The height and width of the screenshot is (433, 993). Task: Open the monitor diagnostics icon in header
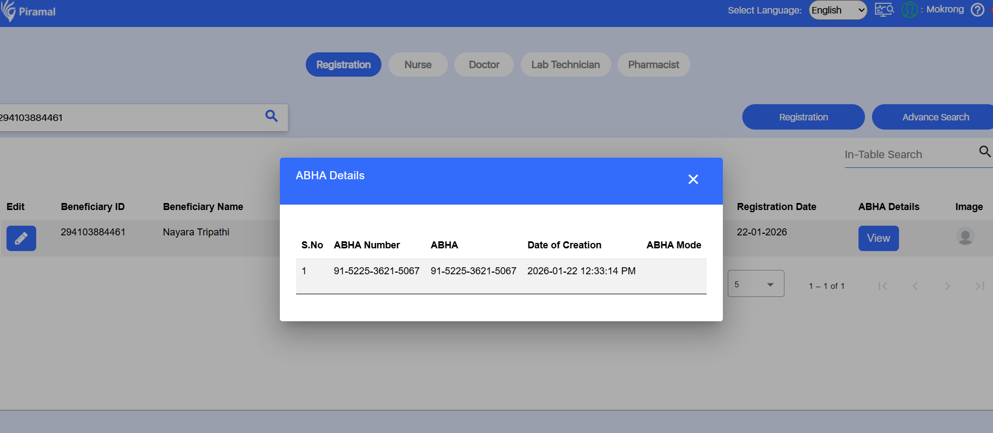(x=884, y=10)
